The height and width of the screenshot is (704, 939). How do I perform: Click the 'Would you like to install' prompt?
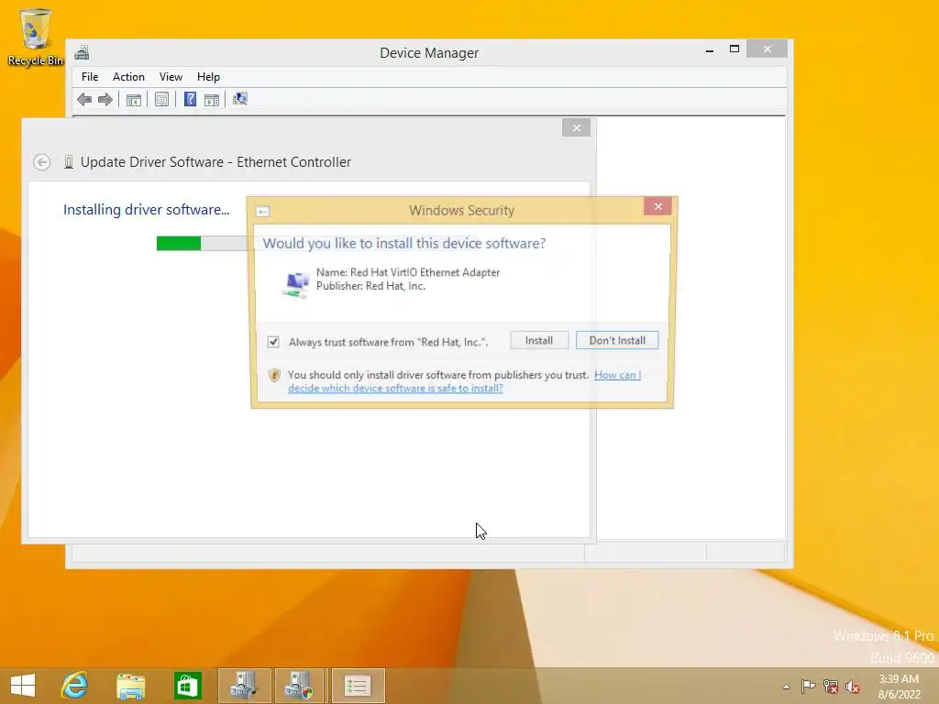[x=404, y=243]
